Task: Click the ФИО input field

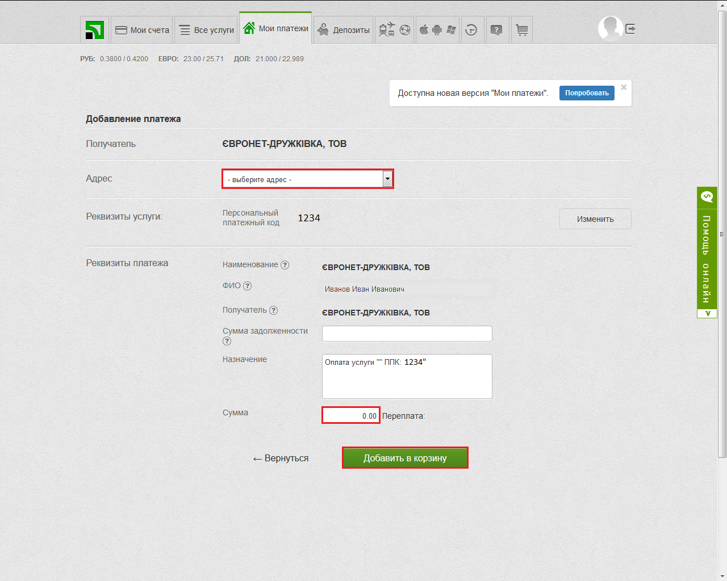Action: (x=407, y=289)
